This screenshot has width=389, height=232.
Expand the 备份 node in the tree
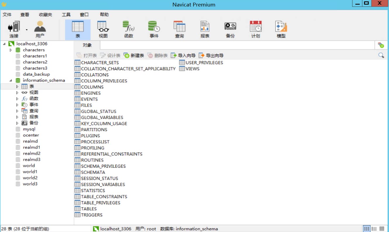[17, 123]
